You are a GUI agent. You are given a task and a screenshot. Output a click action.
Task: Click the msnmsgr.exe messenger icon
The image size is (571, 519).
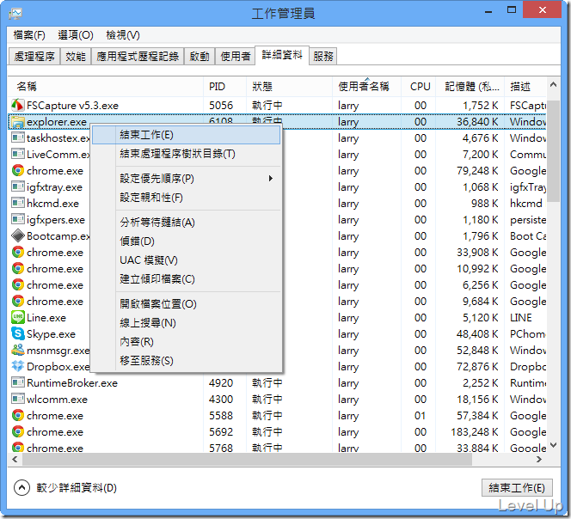tap(17, 350)
